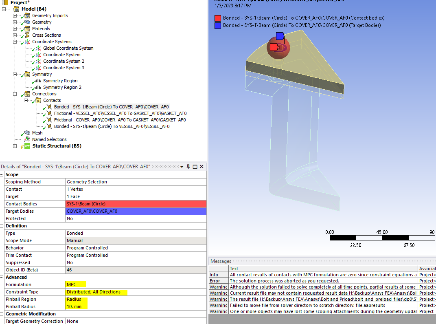Edit the Pinball Radius 10. mm field
This screenshot has width=436, height=324.
coord(136,306)
